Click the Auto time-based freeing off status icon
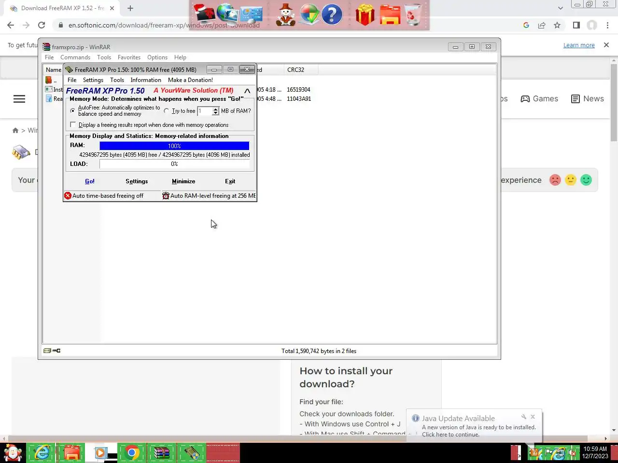 (x=68, y=196)
